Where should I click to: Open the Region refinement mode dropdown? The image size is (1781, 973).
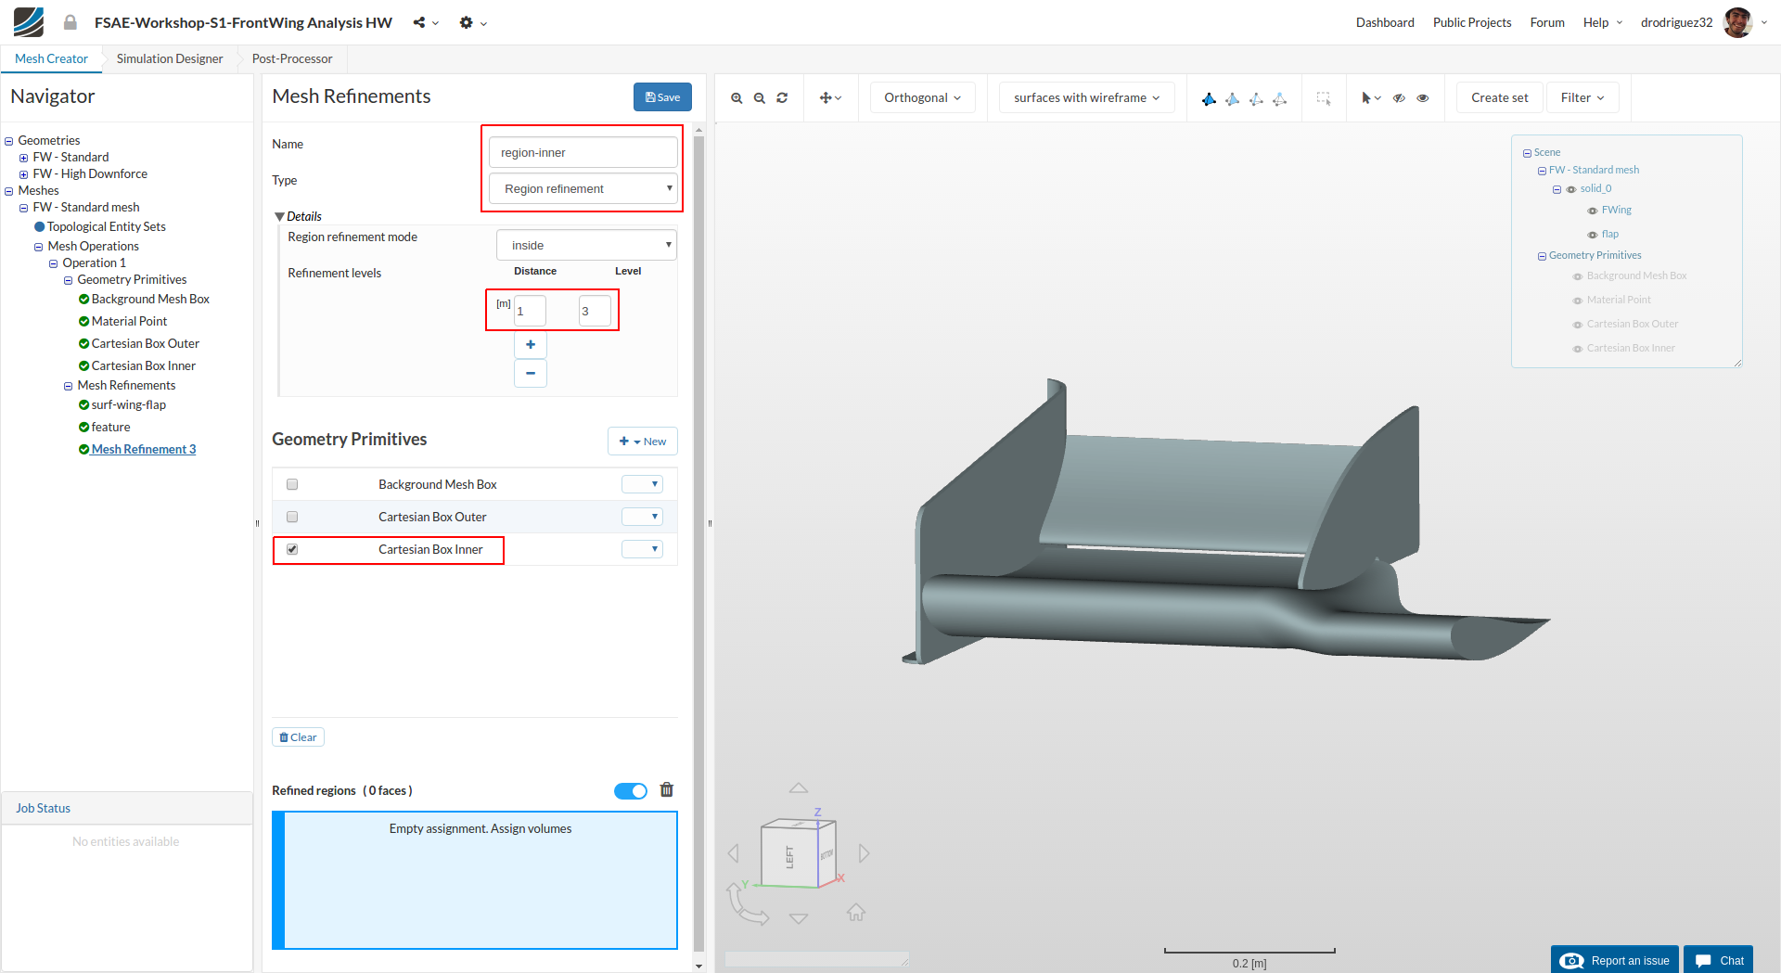click(x=586, y=245)
